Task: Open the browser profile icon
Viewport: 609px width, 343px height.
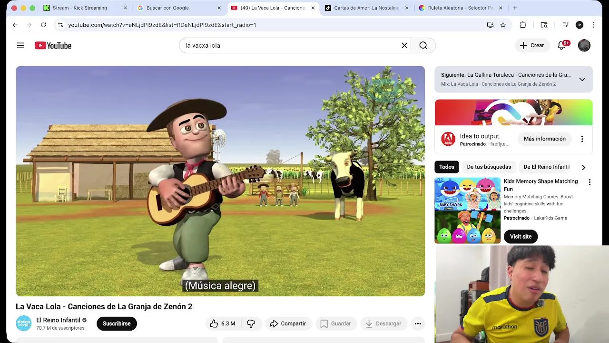Action: 579,25
